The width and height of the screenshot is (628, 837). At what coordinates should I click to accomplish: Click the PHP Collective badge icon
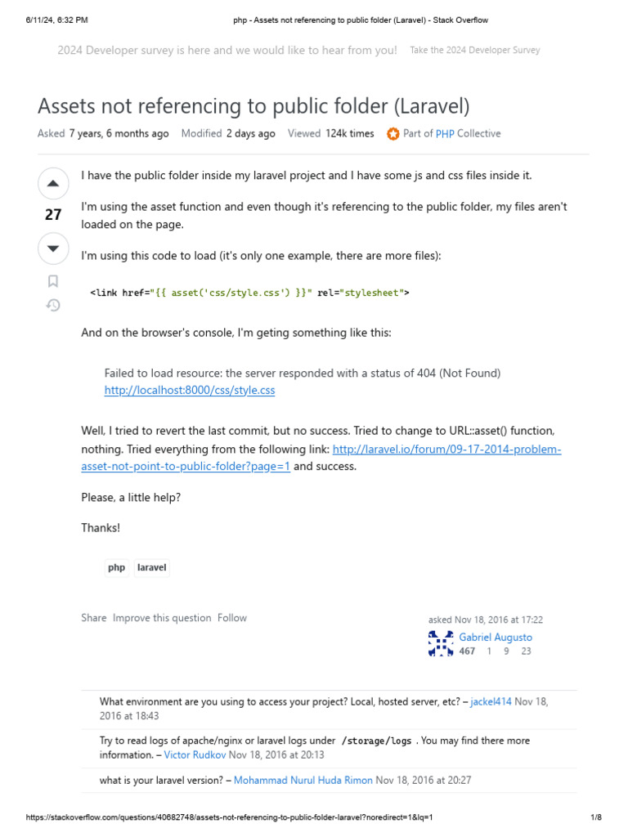click(393, 133)
